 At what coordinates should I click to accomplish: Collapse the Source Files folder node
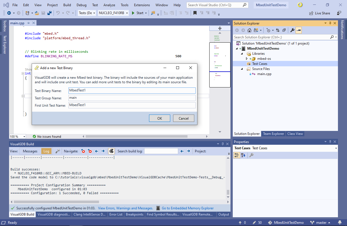click(x=242, y=69)
